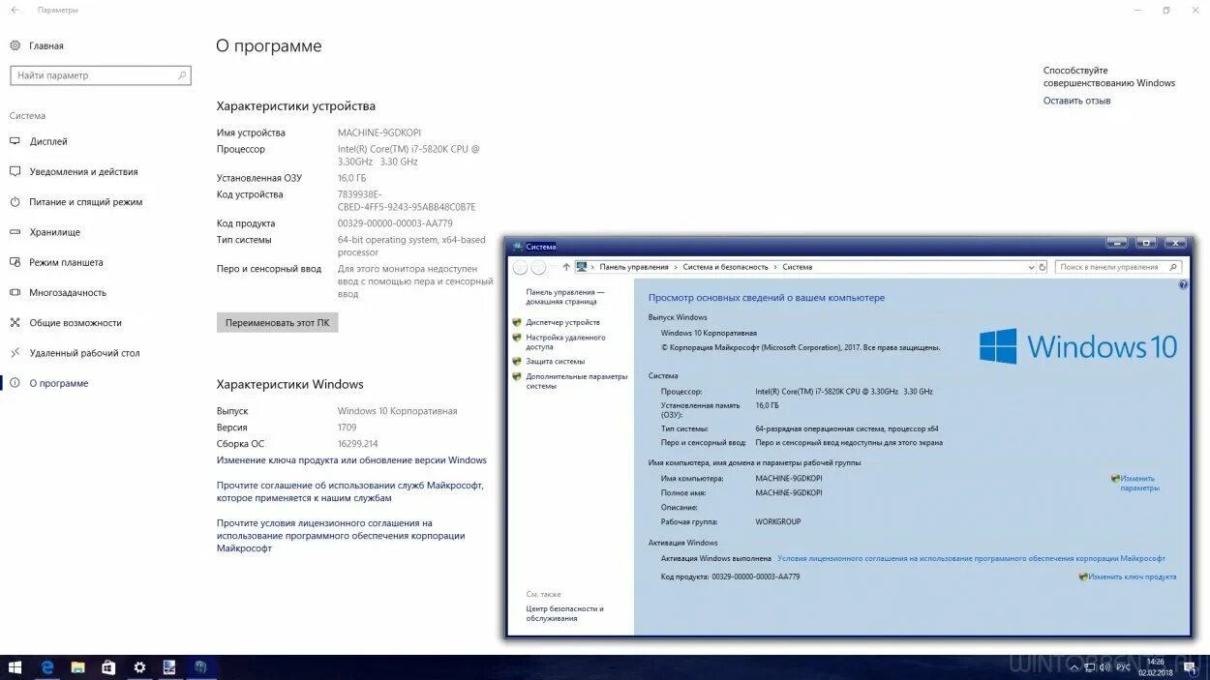Go back with the Settings window arrow

(15, 10)
